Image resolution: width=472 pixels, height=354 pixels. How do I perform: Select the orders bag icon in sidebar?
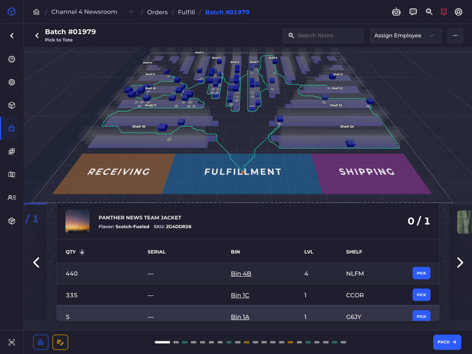point(12,128)
